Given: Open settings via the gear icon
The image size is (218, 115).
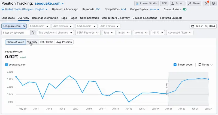Looking at the screenshot, I should pos(213,4).
